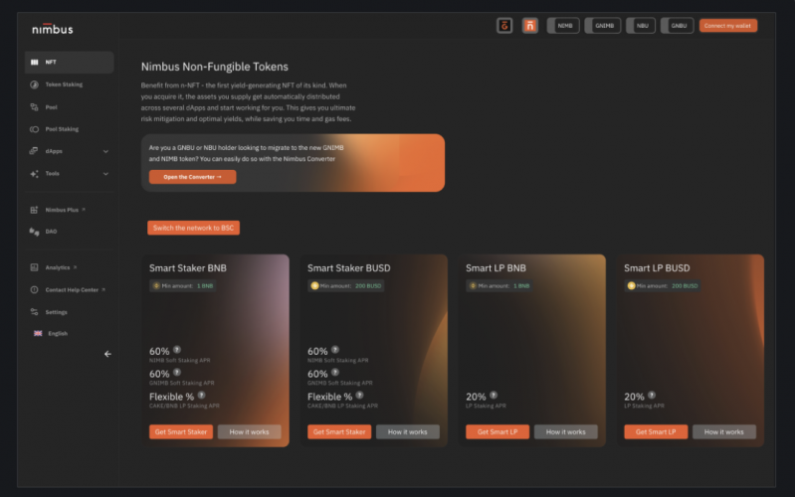Click the Nimbus Plus icon
Image resolution: width=795 pixels, height=497 pixels.
[x=34, y=210]
